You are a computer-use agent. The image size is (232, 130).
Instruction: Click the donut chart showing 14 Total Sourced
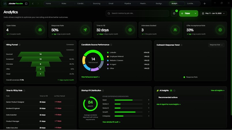[x=93, y=61]
